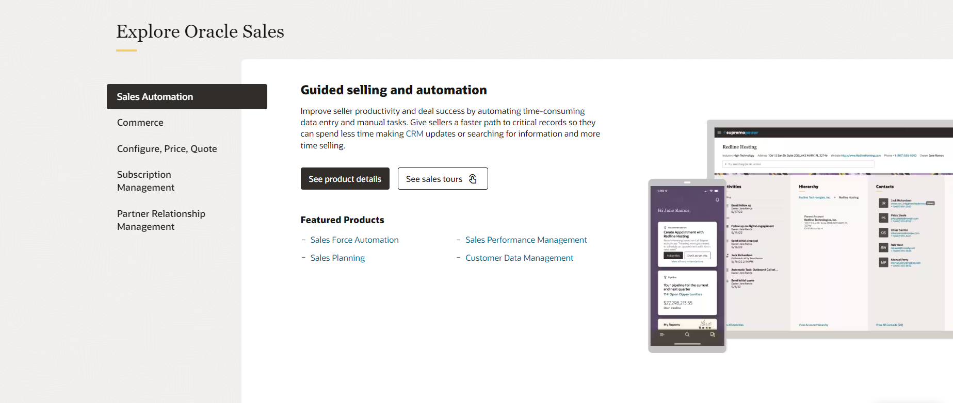The width and height of the screenshot is (953, 403).
Task: Switch to the Commerce tab
Action: click(140, 123)
